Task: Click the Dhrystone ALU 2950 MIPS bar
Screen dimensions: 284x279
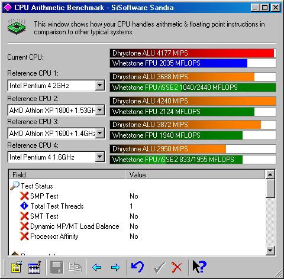Action: click(193, 149)
